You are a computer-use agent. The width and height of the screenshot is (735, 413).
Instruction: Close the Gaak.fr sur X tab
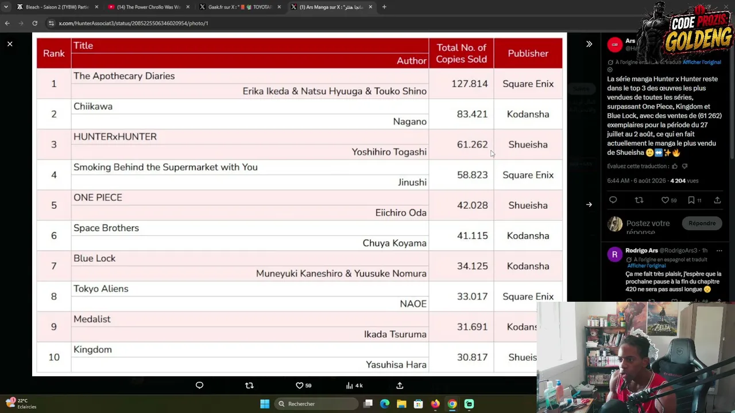click(279, 7)
